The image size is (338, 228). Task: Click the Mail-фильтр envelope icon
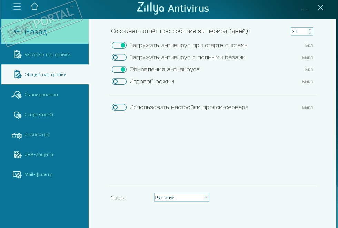click(17, 175)
